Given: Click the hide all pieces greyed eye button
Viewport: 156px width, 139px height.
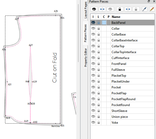Looking at the screenshot, I should (111, 9).
